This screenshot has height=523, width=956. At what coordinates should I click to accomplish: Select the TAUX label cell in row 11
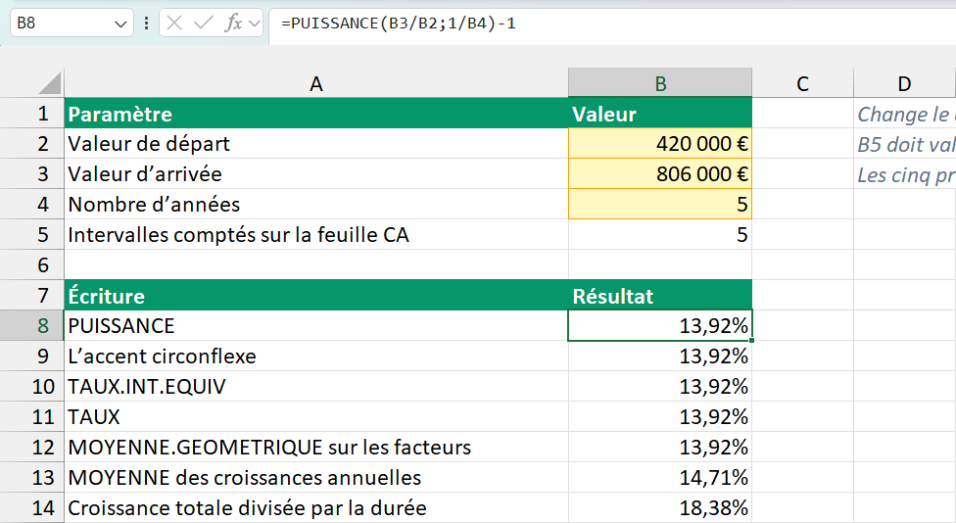pos(315,417)
